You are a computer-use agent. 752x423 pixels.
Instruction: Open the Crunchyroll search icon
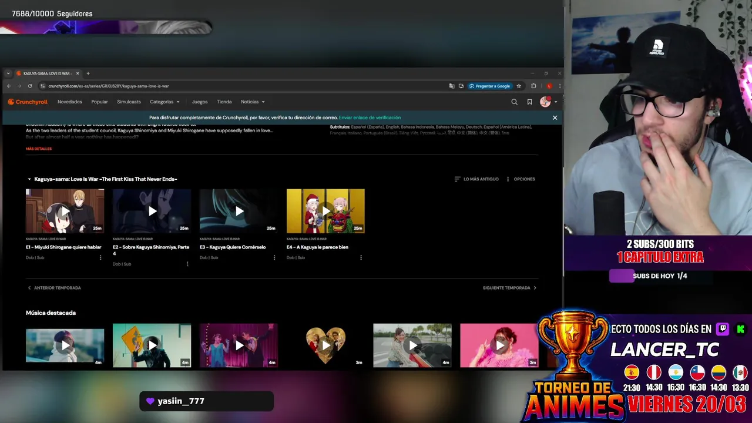514,102
